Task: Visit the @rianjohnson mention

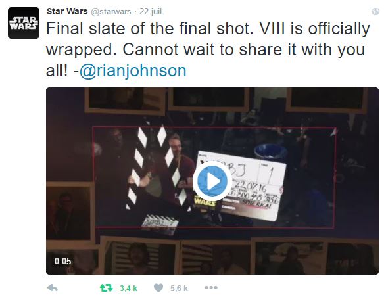Action: [133, 71]
